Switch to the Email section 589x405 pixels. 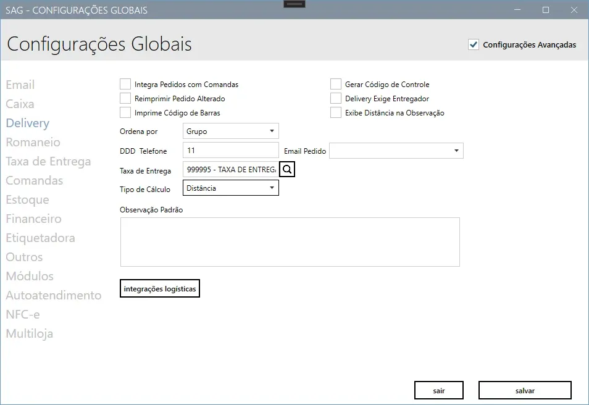pyautogui.click(x=20, y=85)
